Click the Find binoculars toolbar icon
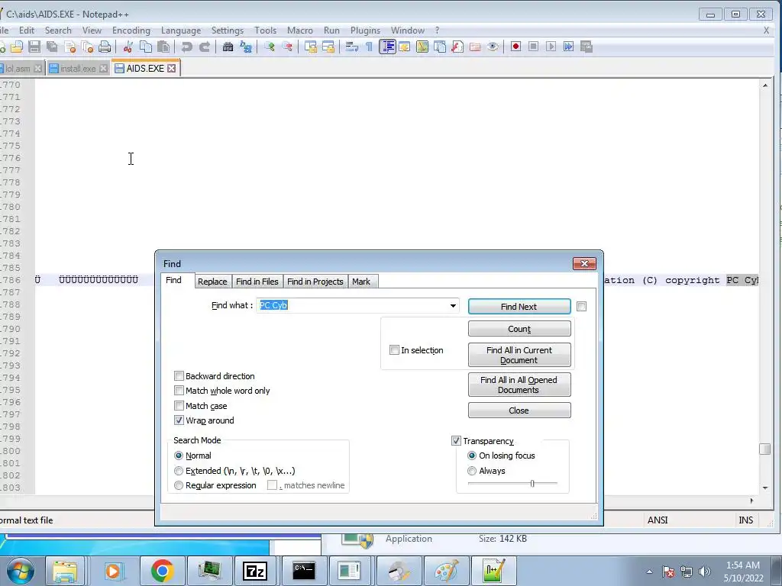Viewport: 782px width, 586px height. coord(228,47)
